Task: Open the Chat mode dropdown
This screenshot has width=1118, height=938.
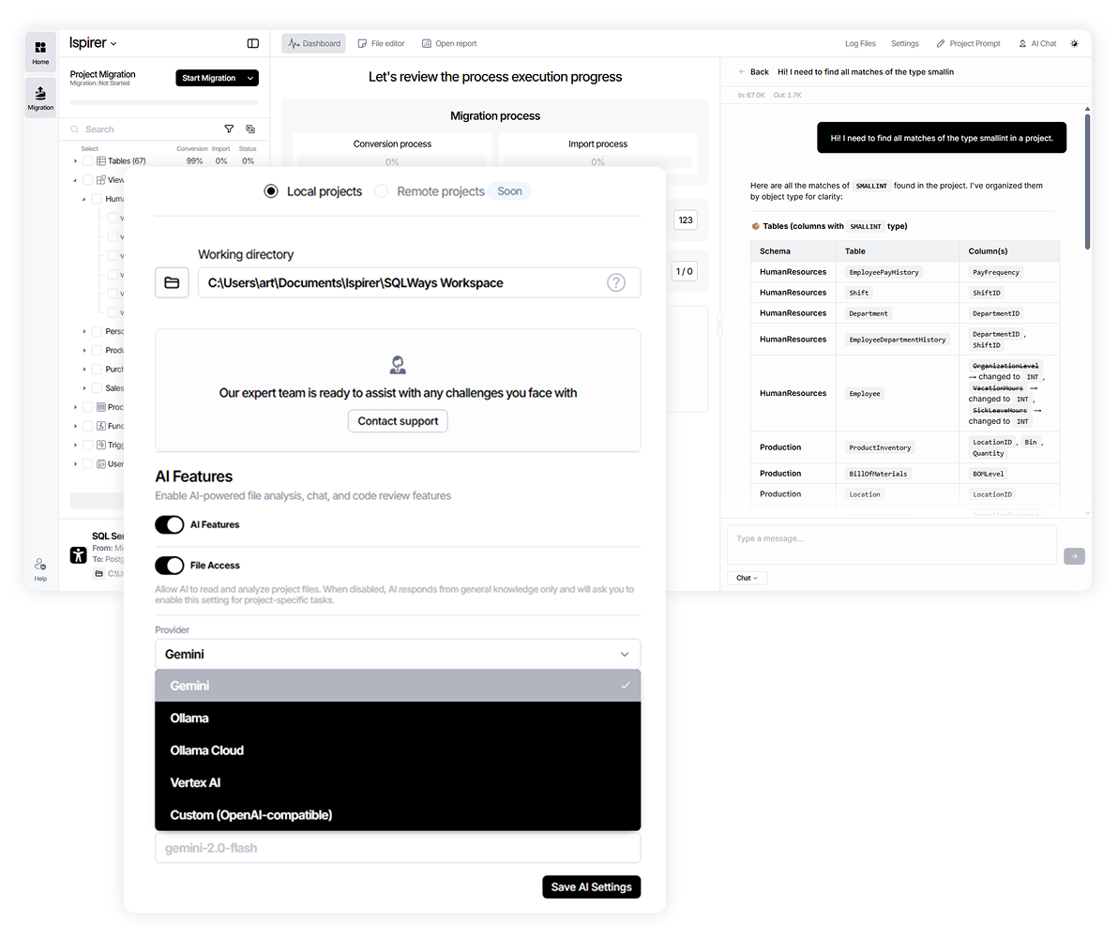Action: [748, 578]
